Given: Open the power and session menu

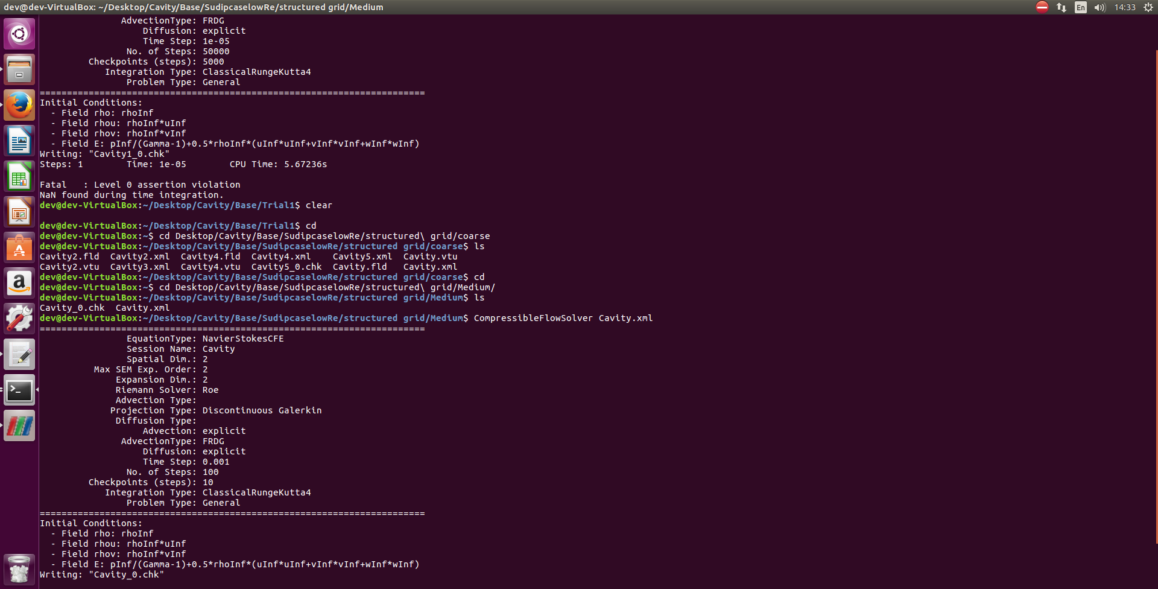Looking at the screenshot, I should [x=1148, y=7].
